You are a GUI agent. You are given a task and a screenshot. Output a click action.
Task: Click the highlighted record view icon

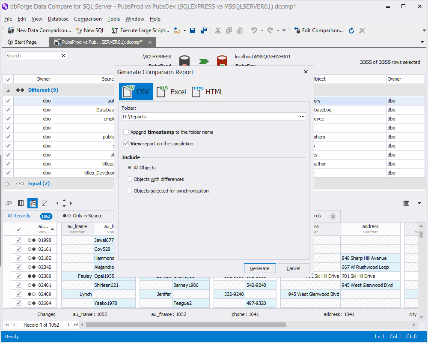(x=33, y=203)
